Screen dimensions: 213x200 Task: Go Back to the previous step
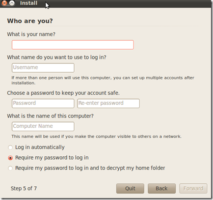point(161,189)
